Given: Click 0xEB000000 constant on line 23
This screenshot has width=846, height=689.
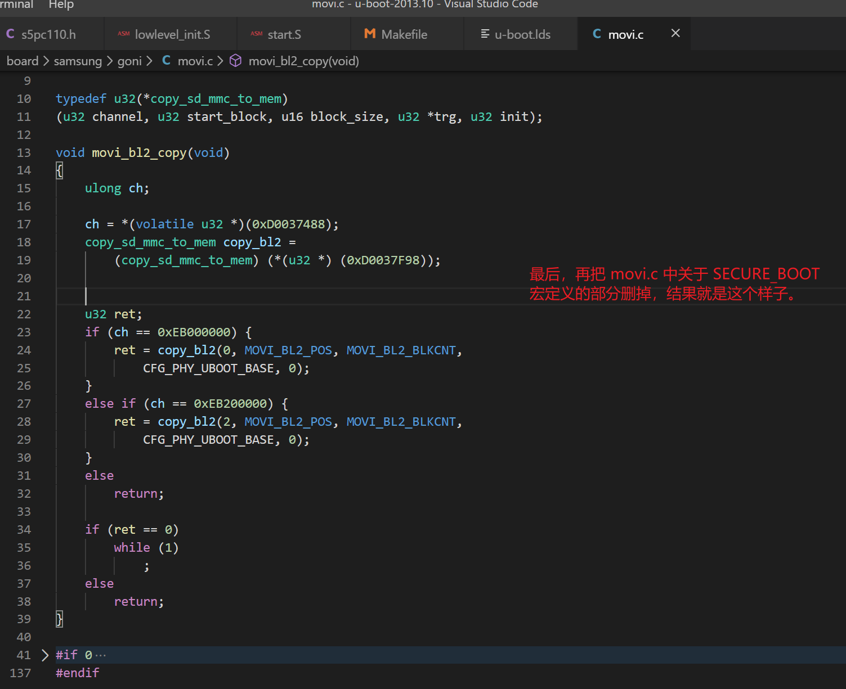Looking at the screenshot, I should (x=194, y=332).
